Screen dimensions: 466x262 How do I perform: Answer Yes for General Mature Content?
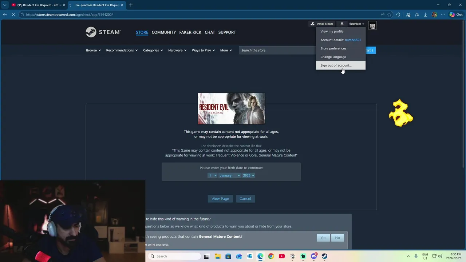click(x=323, y=238)
